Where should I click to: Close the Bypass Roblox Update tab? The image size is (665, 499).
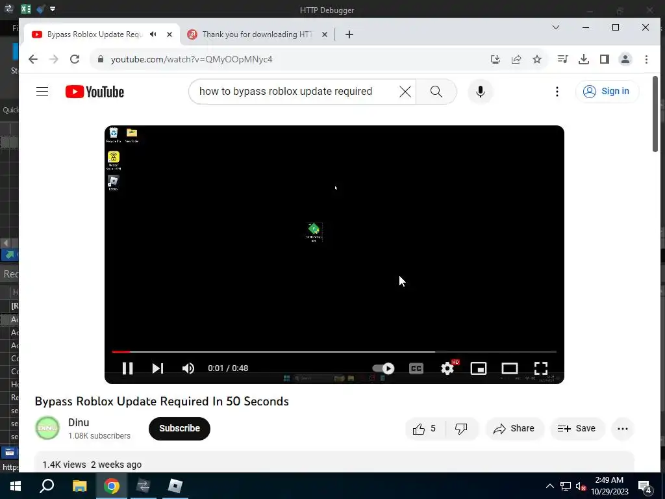click(169, 34)
